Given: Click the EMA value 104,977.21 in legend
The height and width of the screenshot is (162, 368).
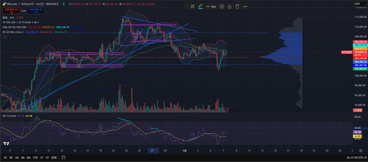Looking at the screenshot, I should pos(48,27).
